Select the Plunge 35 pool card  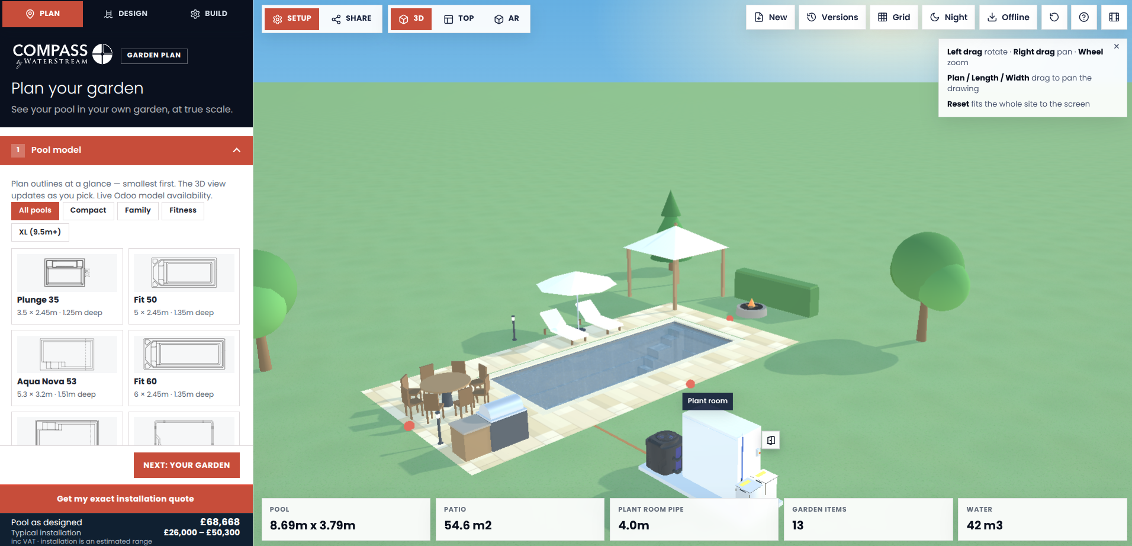(67, 286)
